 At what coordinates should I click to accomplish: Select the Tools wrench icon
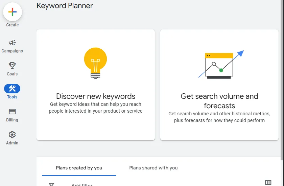click(12, 89)
